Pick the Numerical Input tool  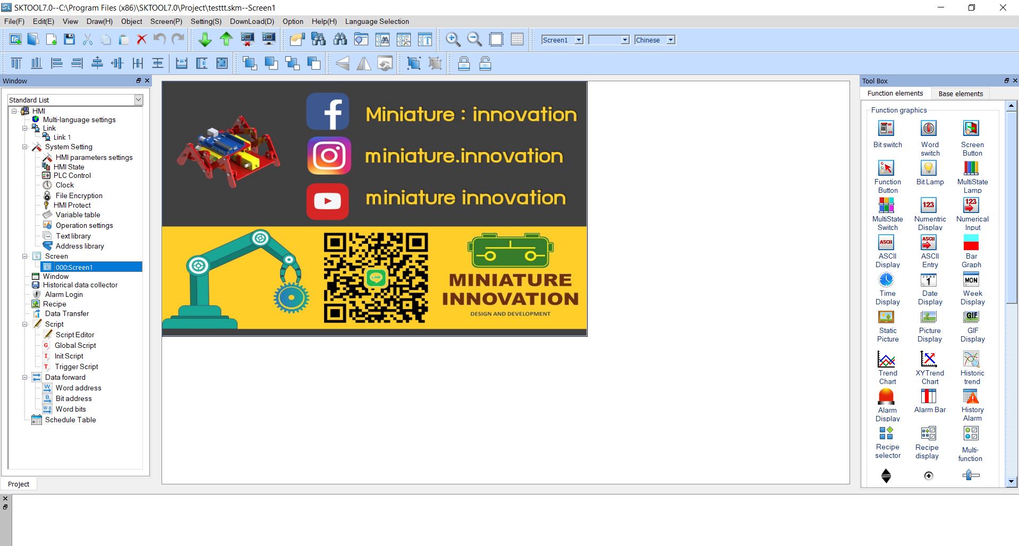[x=972, y=212]
